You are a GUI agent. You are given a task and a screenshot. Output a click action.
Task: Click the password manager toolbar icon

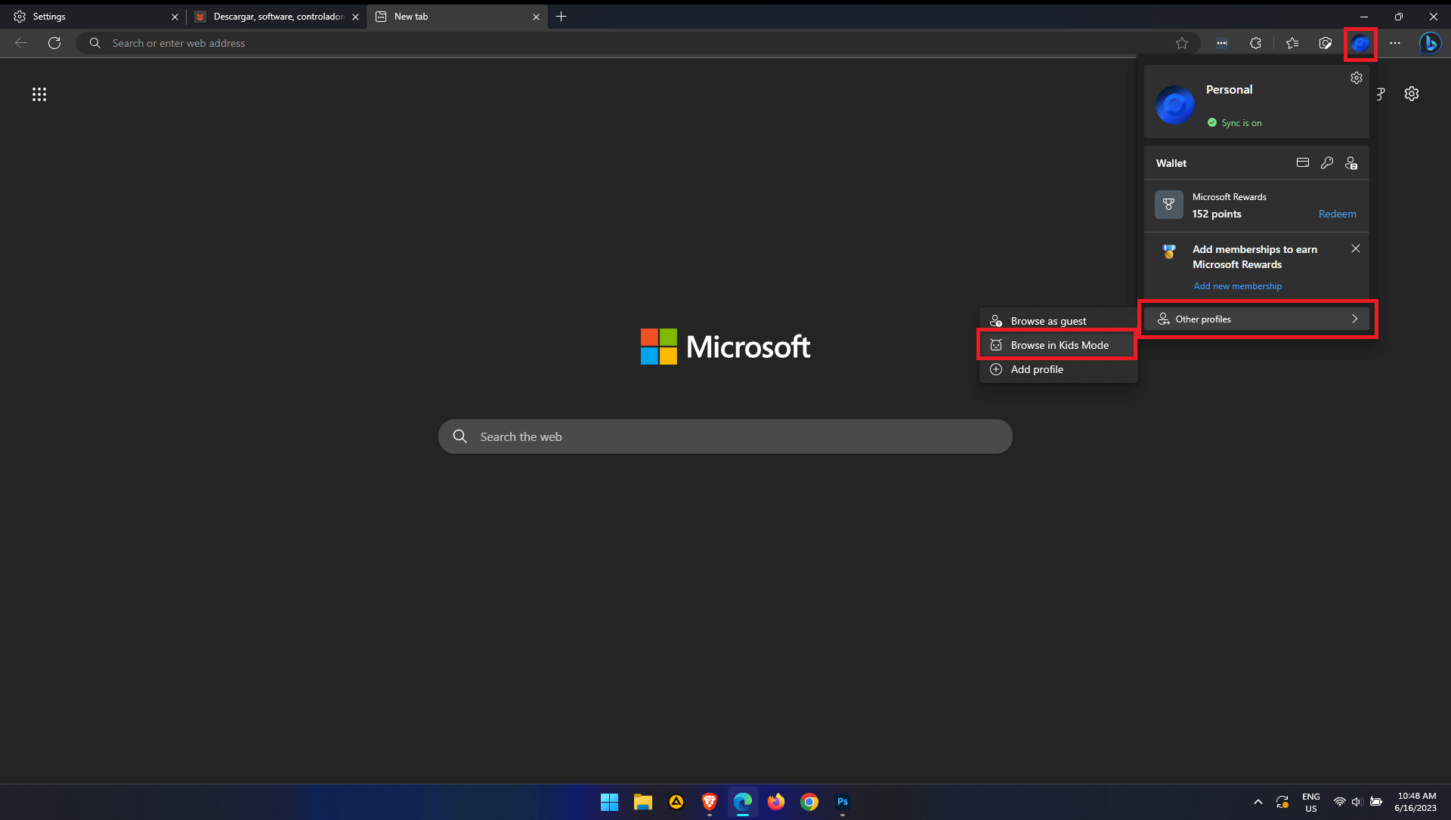1222,43
